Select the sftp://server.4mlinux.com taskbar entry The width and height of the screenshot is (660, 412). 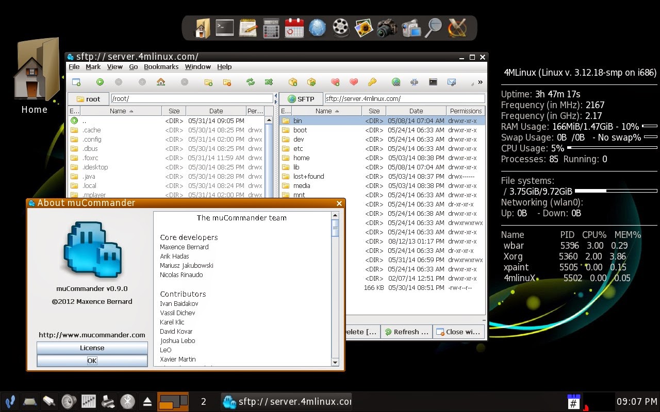tap(287, 401)
